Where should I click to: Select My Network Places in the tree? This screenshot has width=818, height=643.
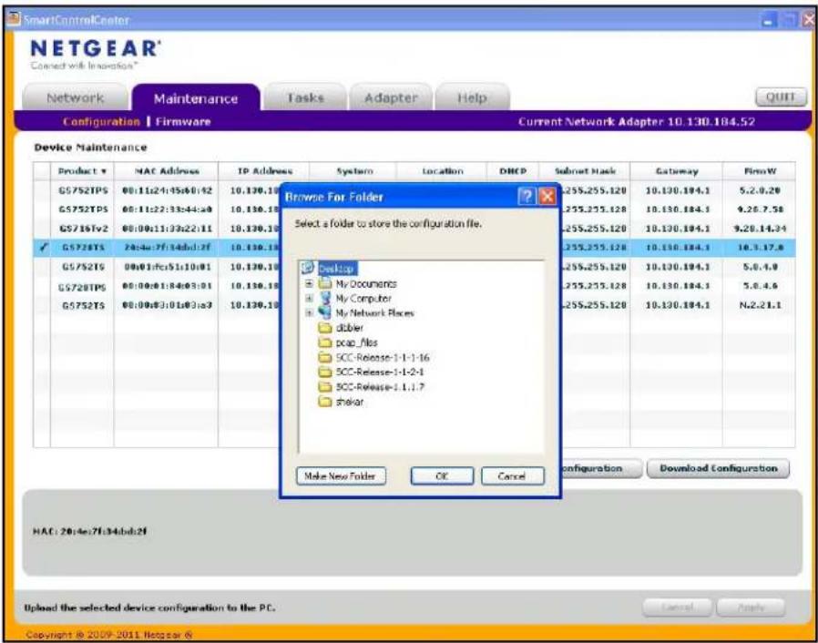374,313
